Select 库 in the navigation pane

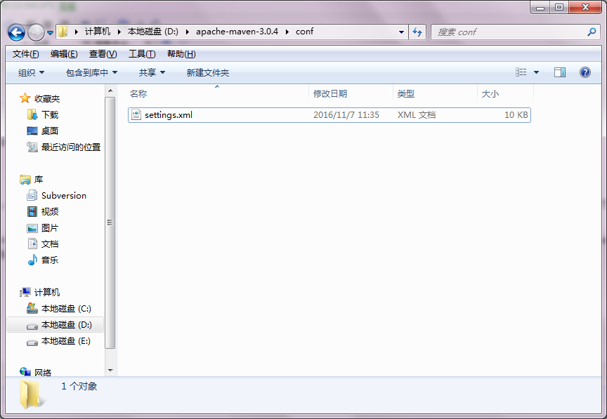click(39, 180)
